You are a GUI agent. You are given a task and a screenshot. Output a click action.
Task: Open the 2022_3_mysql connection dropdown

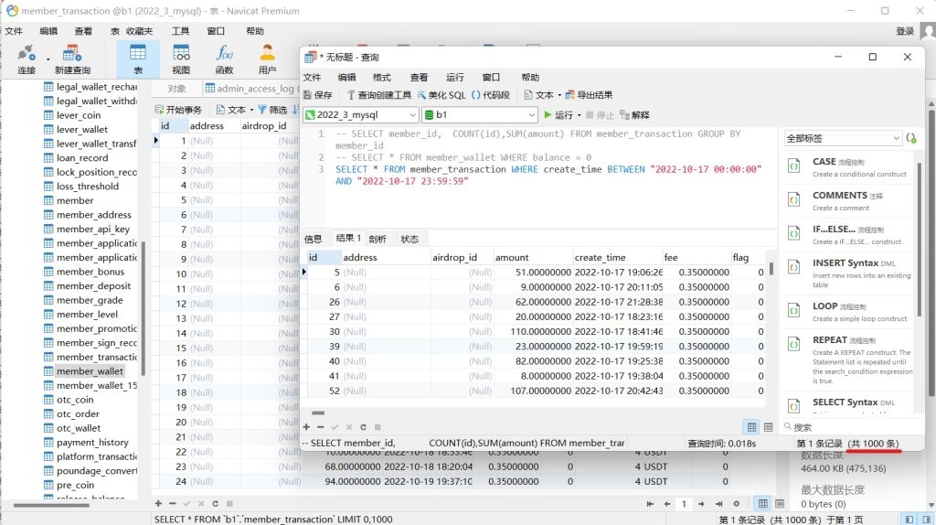tap(360, 115)
